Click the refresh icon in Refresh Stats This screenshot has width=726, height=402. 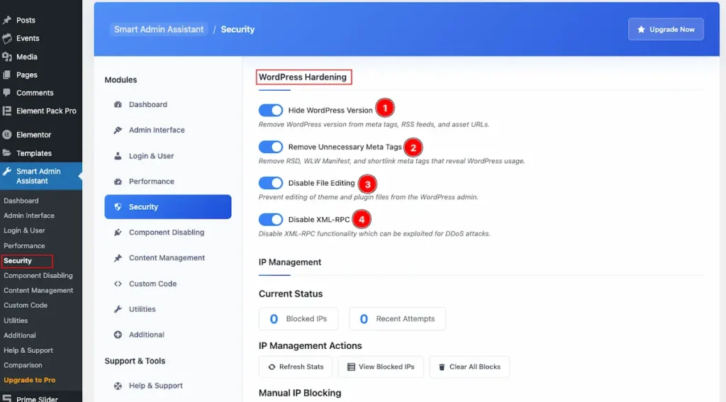(x=272, y=367)
